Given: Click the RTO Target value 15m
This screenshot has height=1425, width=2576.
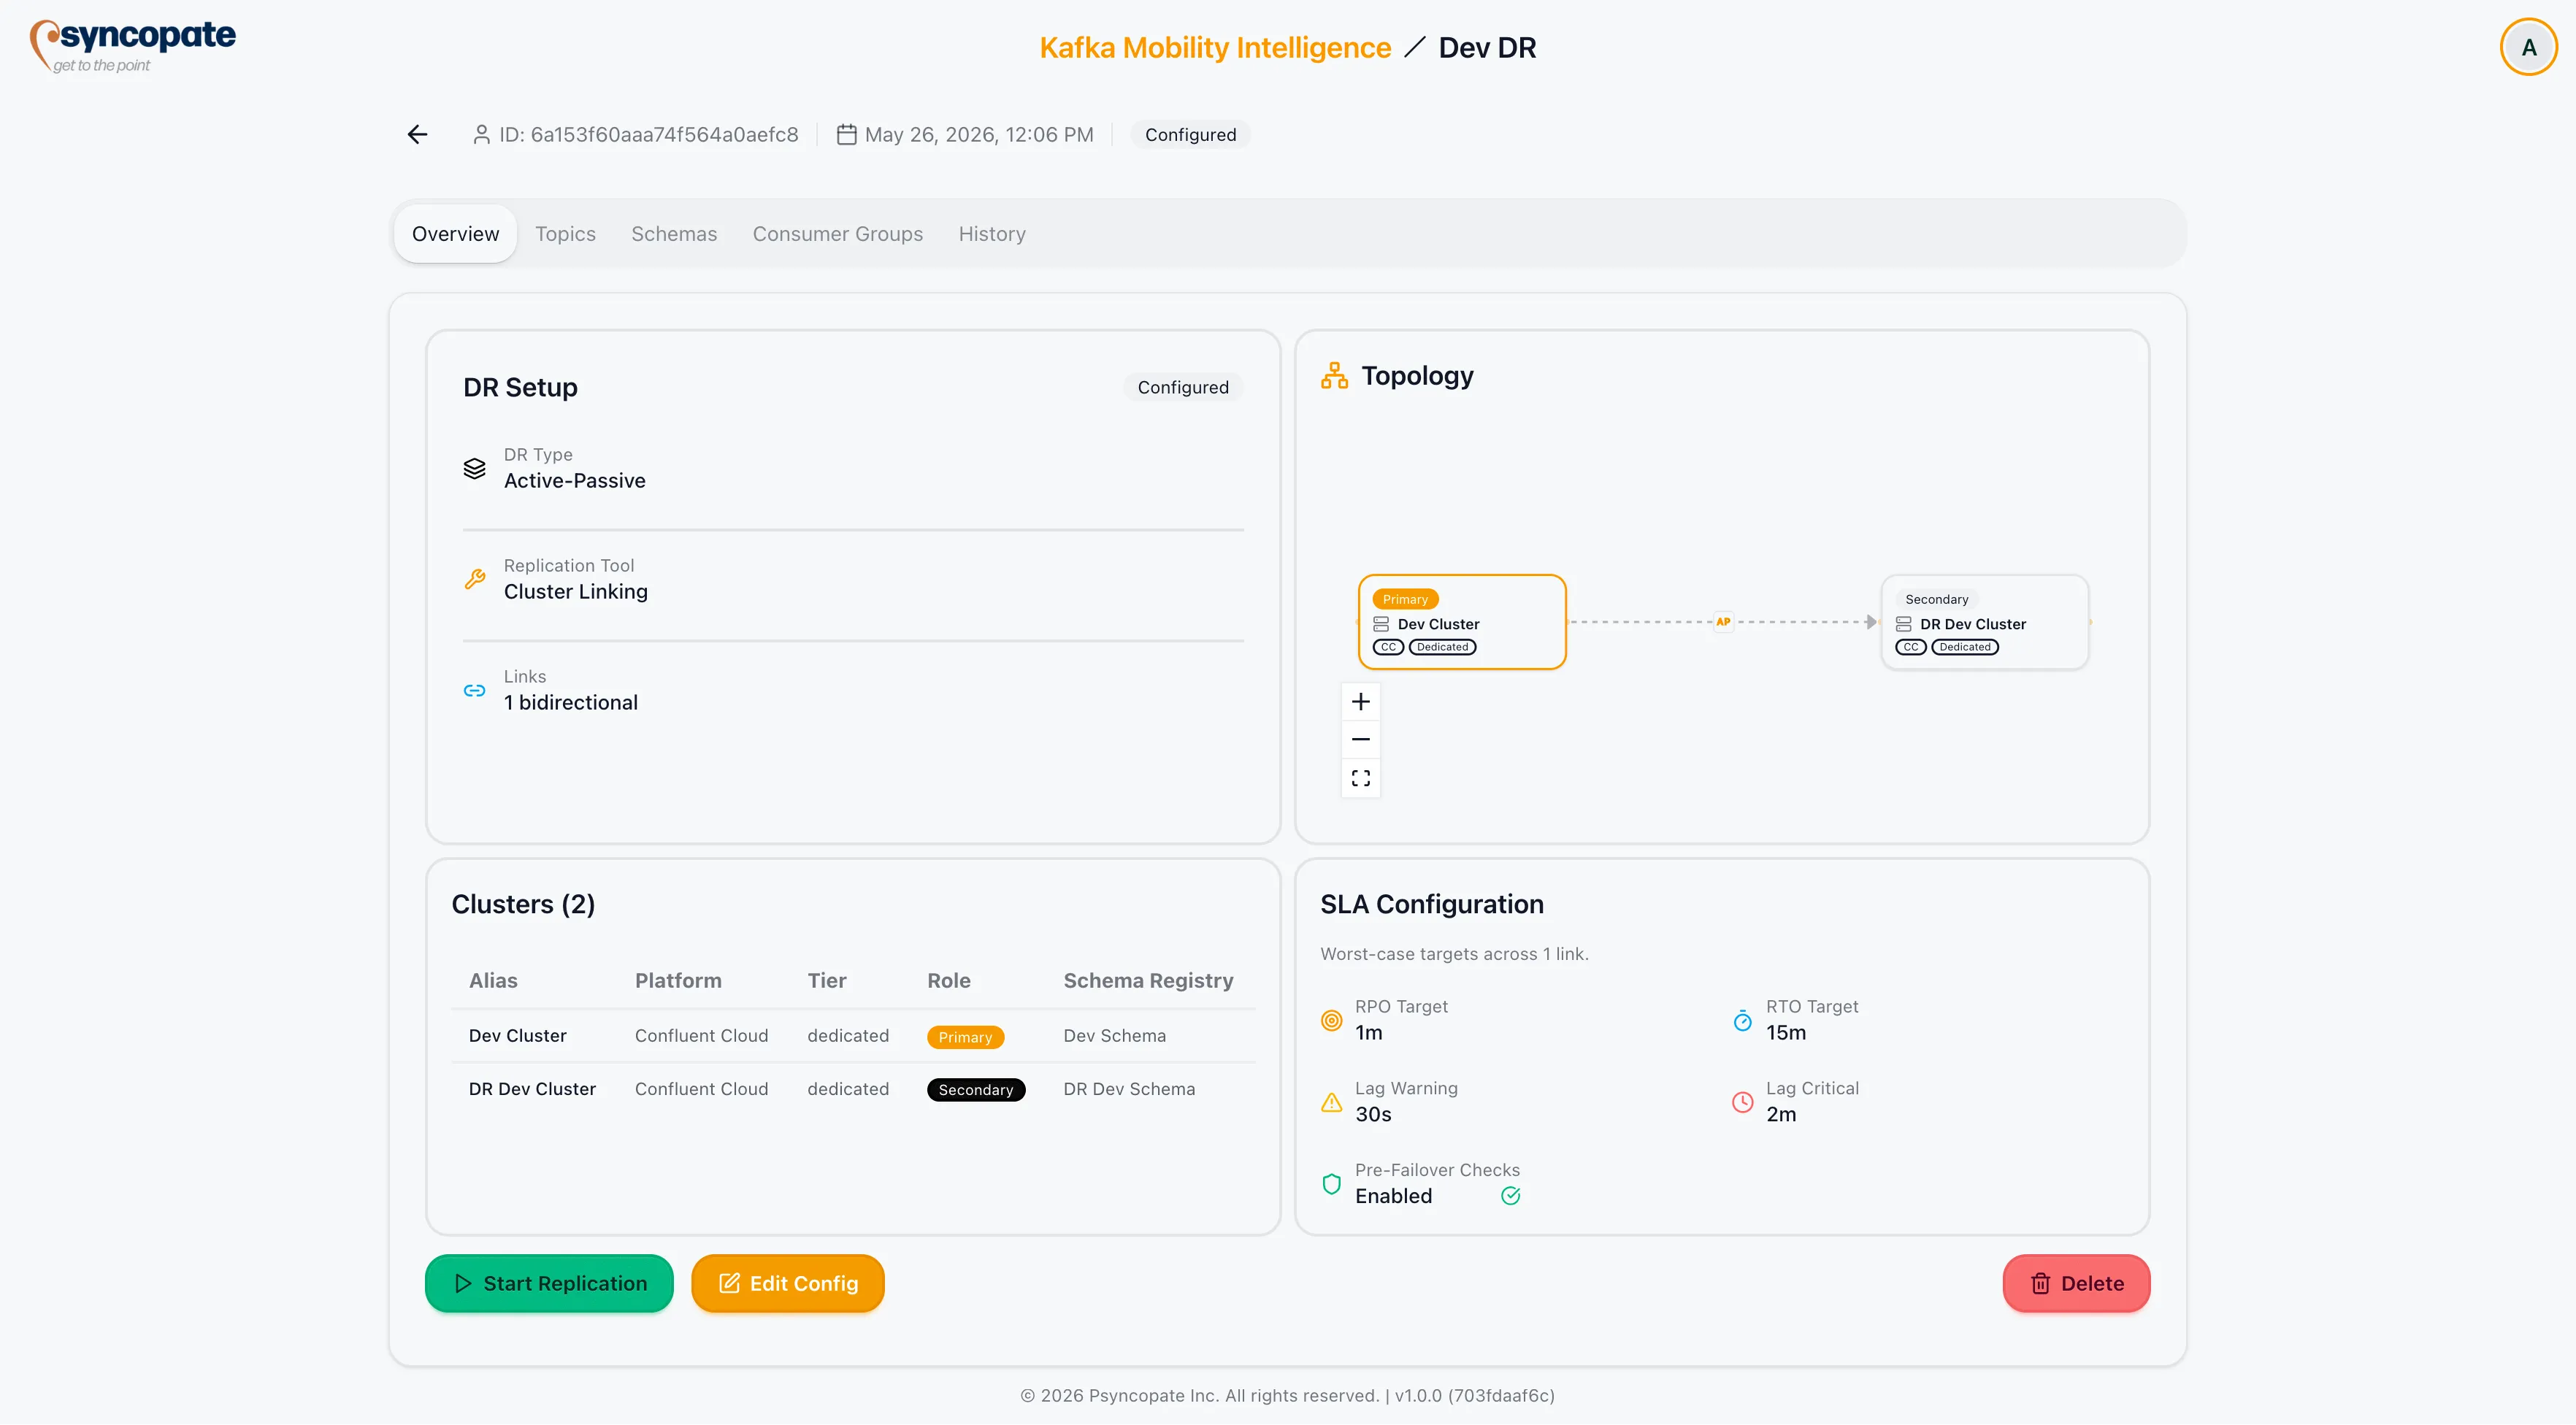Looking at the screenshot, I should tap(1785, 1033).
